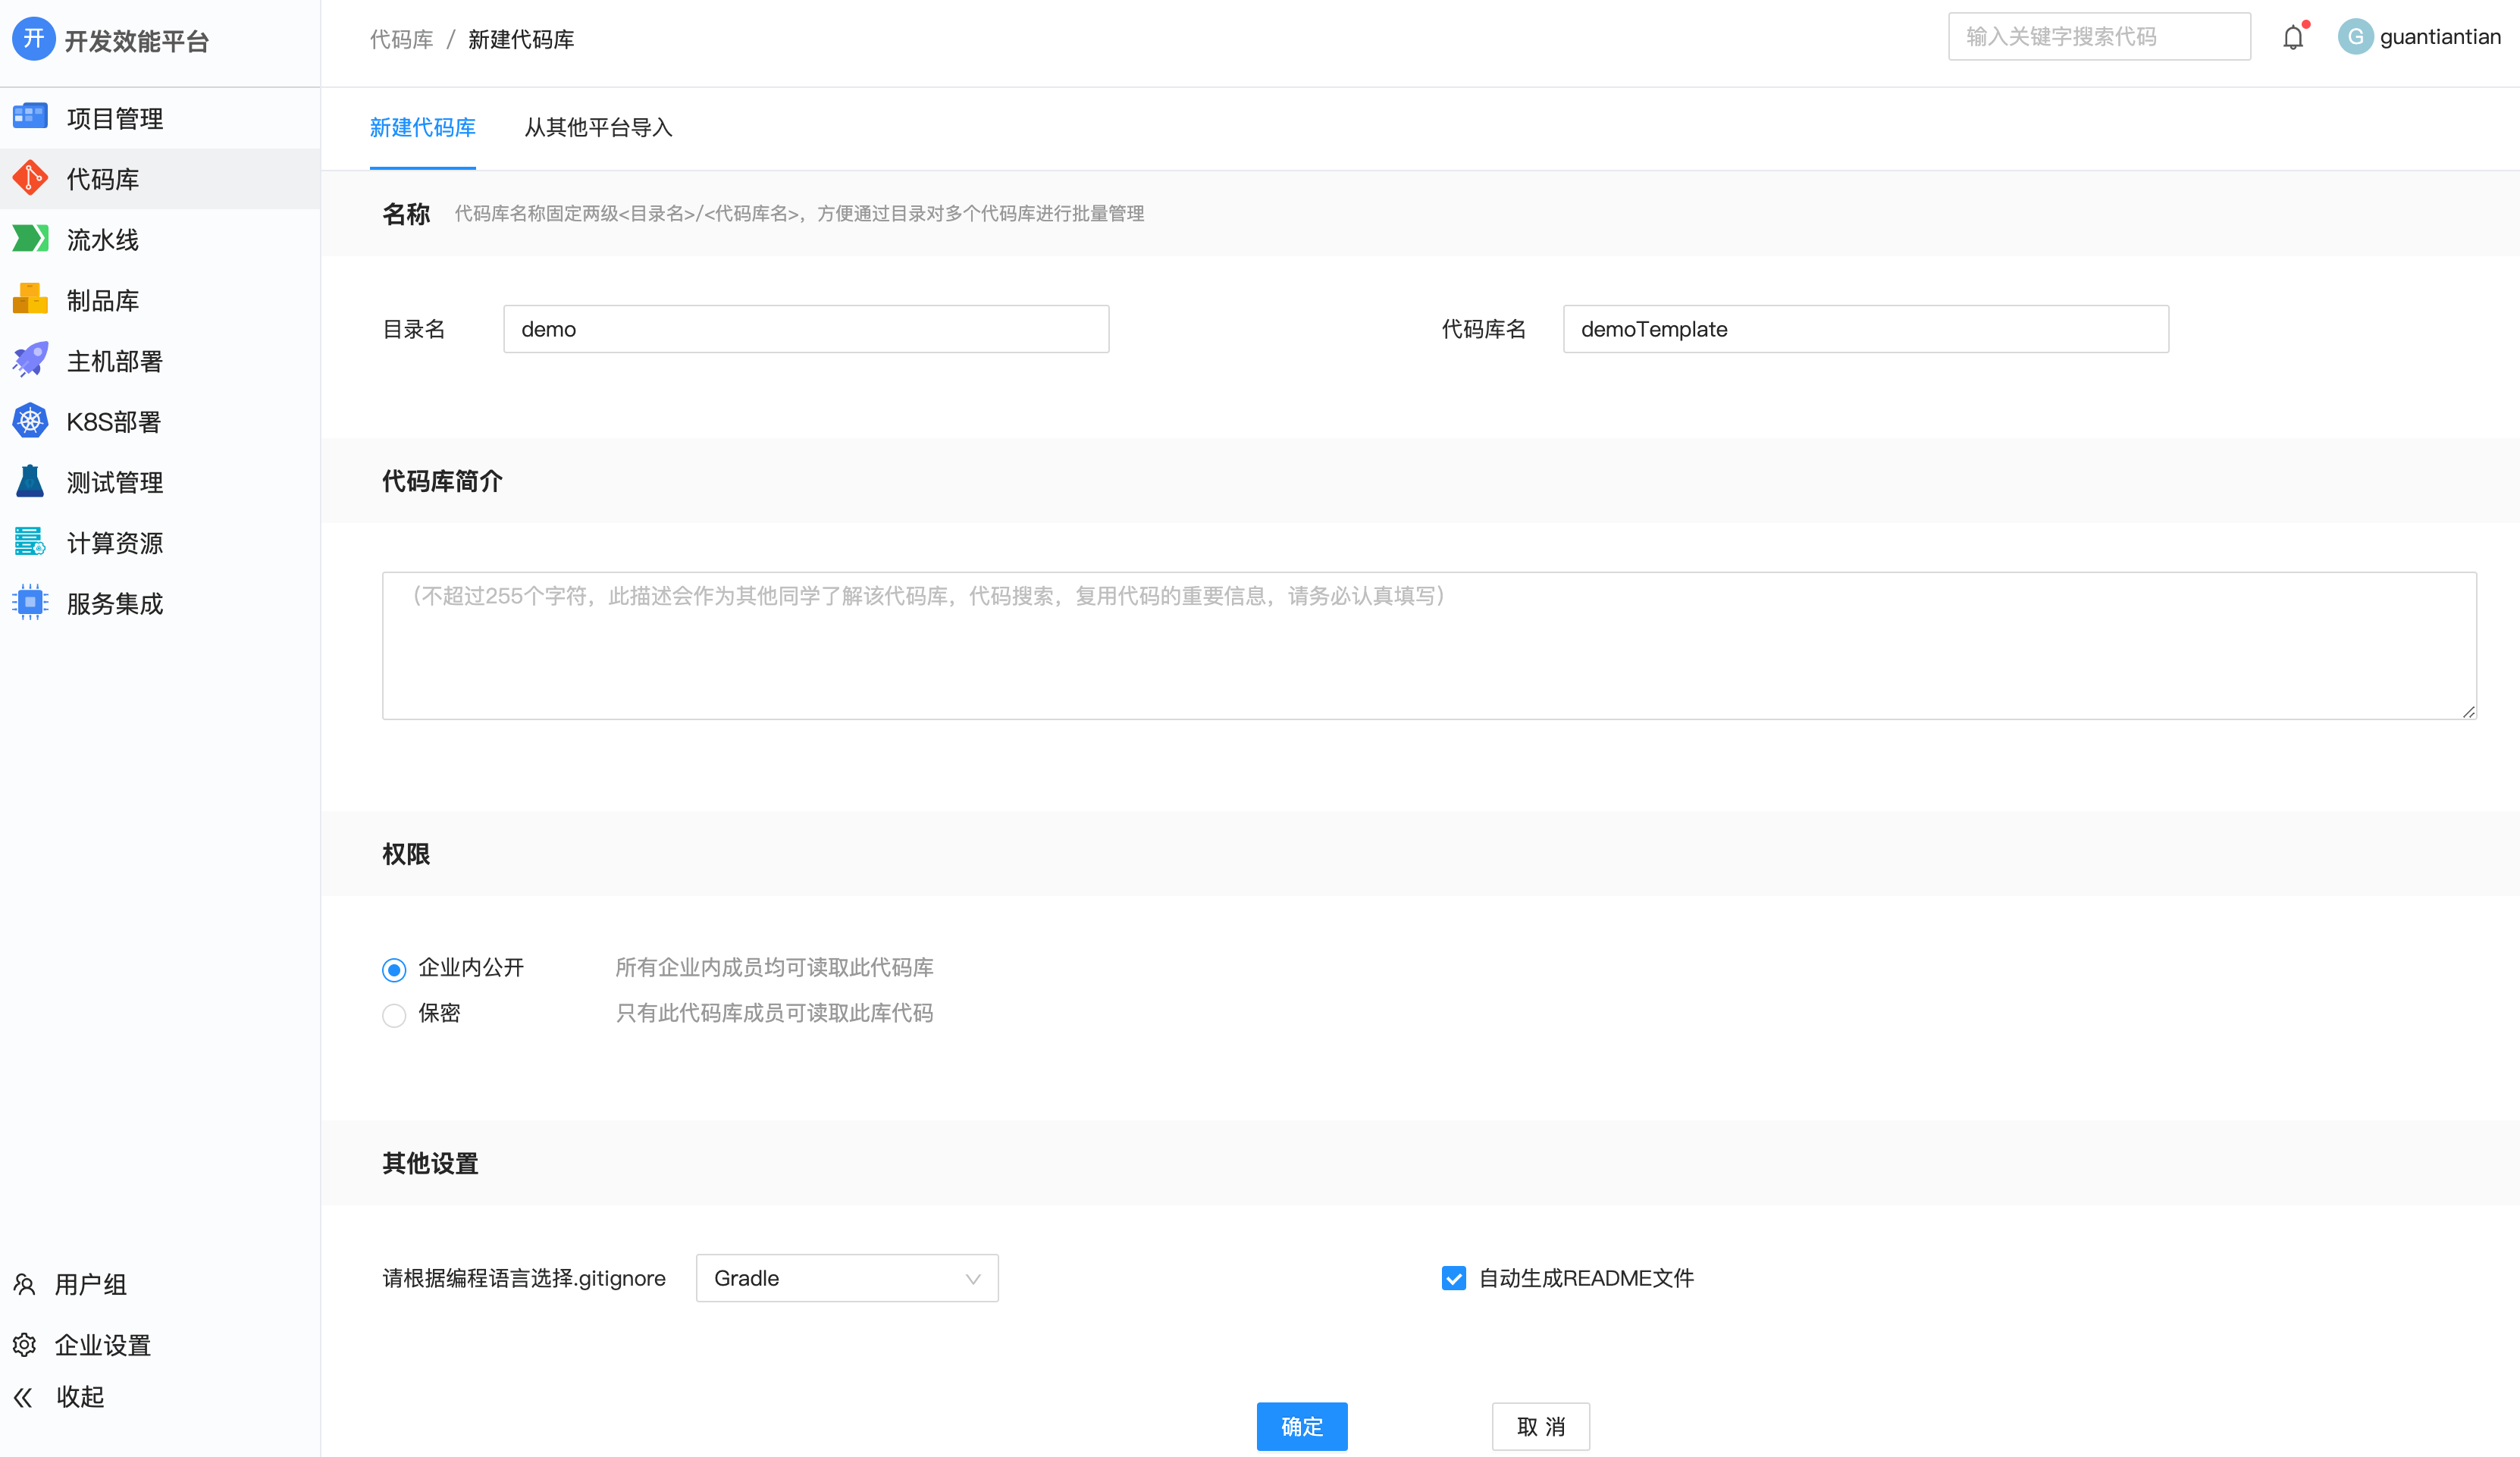Open test management flask icon

click(30, 482)
